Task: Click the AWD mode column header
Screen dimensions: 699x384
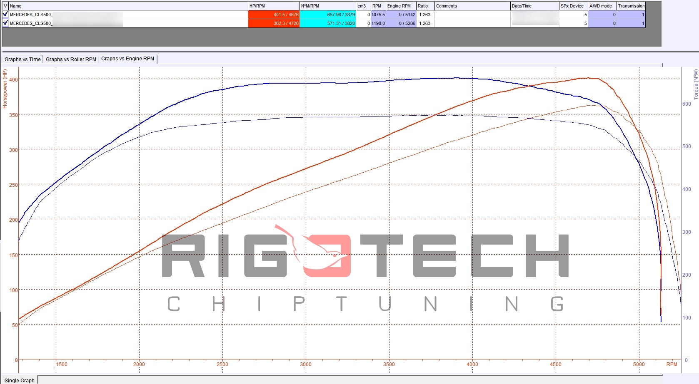Action: (x=602, y=6)
